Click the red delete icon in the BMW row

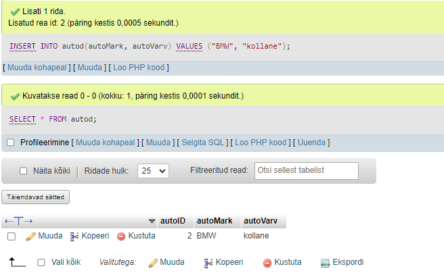click(x=121, y=236)
